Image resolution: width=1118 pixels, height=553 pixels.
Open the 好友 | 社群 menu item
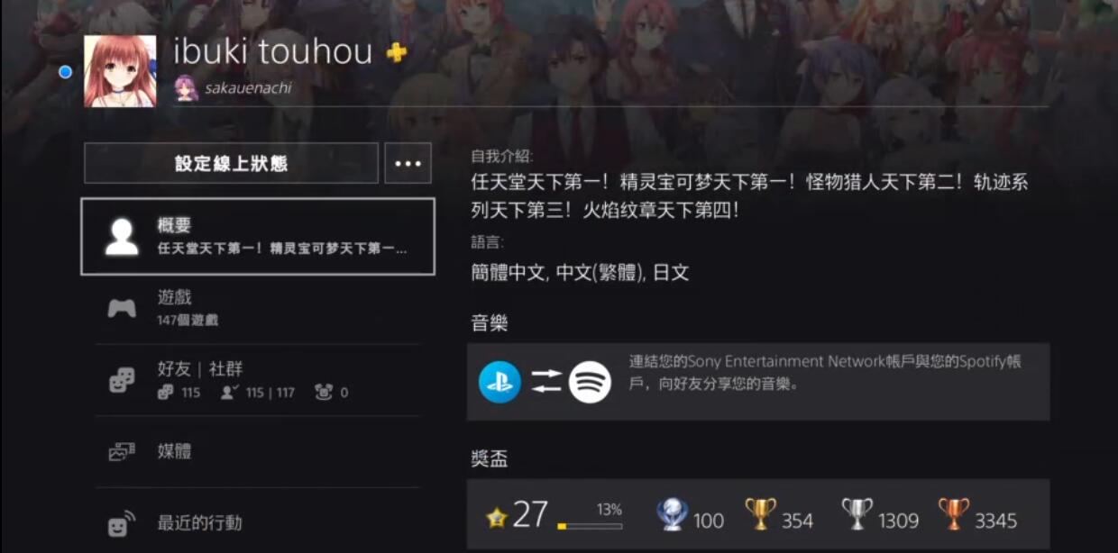(258, 380)
